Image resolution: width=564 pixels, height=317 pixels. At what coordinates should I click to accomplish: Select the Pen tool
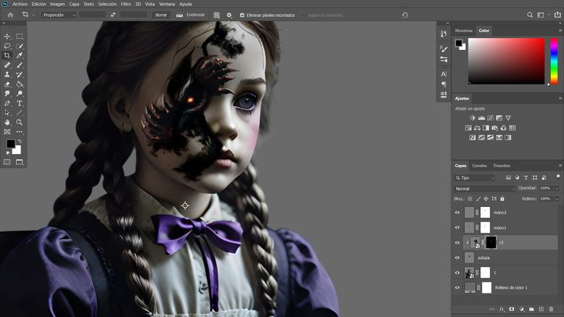pyautogui.click(x=7, y=103)
